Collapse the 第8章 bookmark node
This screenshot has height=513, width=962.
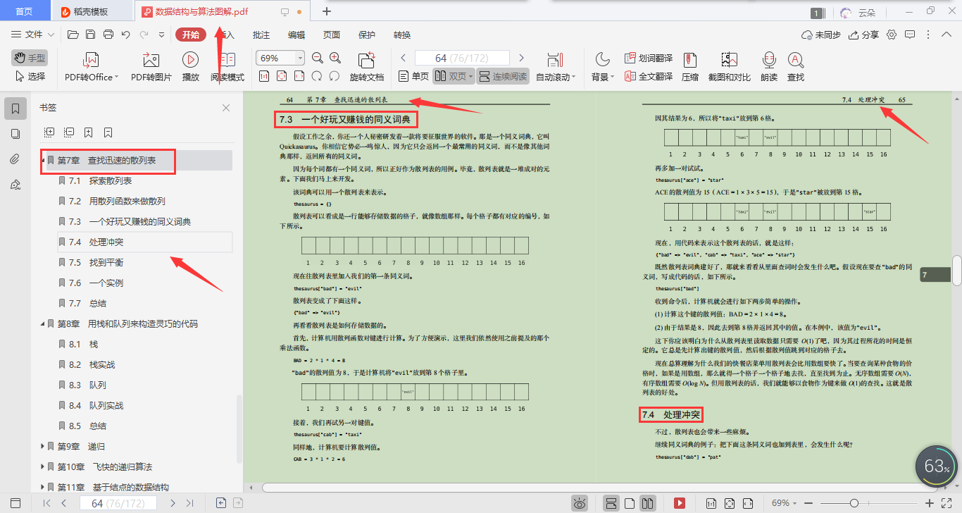[x=43, y=324]
